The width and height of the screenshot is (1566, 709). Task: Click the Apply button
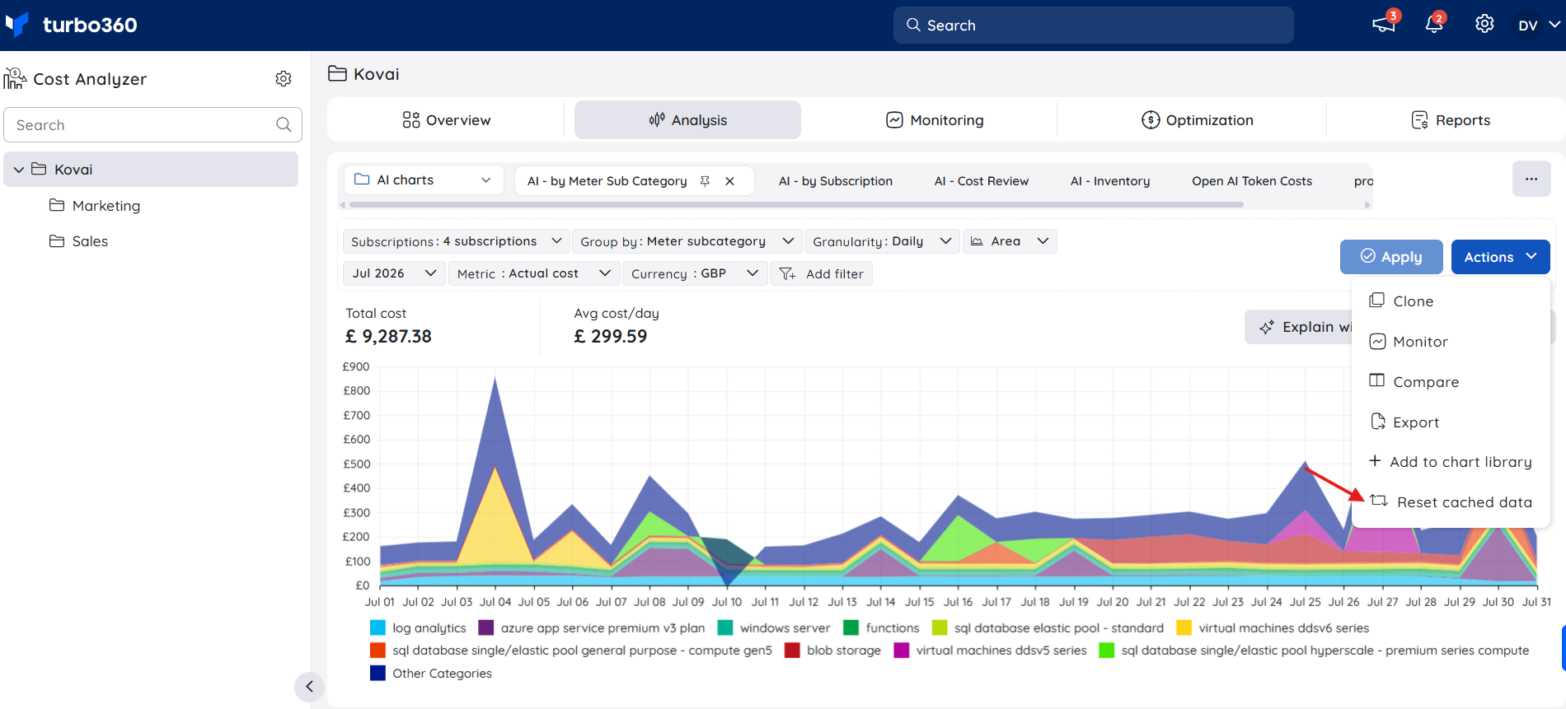point(1391,257)
